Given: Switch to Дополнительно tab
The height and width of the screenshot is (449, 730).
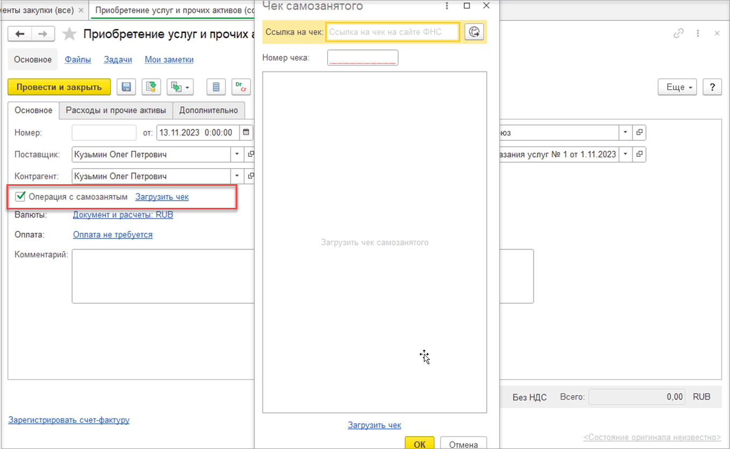Looking at the screenshot, I should click(x=209, y=110).
